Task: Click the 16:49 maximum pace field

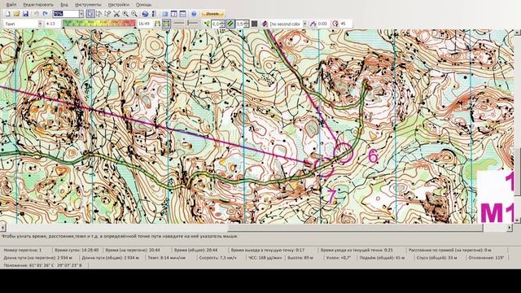Action: (145, 24)
